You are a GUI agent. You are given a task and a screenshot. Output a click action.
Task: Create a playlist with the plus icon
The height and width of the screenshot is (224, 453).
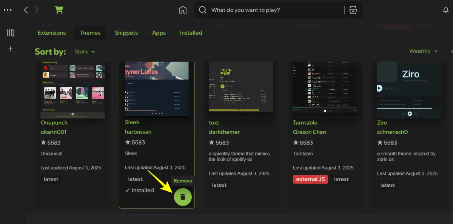(x=11, y=49)
